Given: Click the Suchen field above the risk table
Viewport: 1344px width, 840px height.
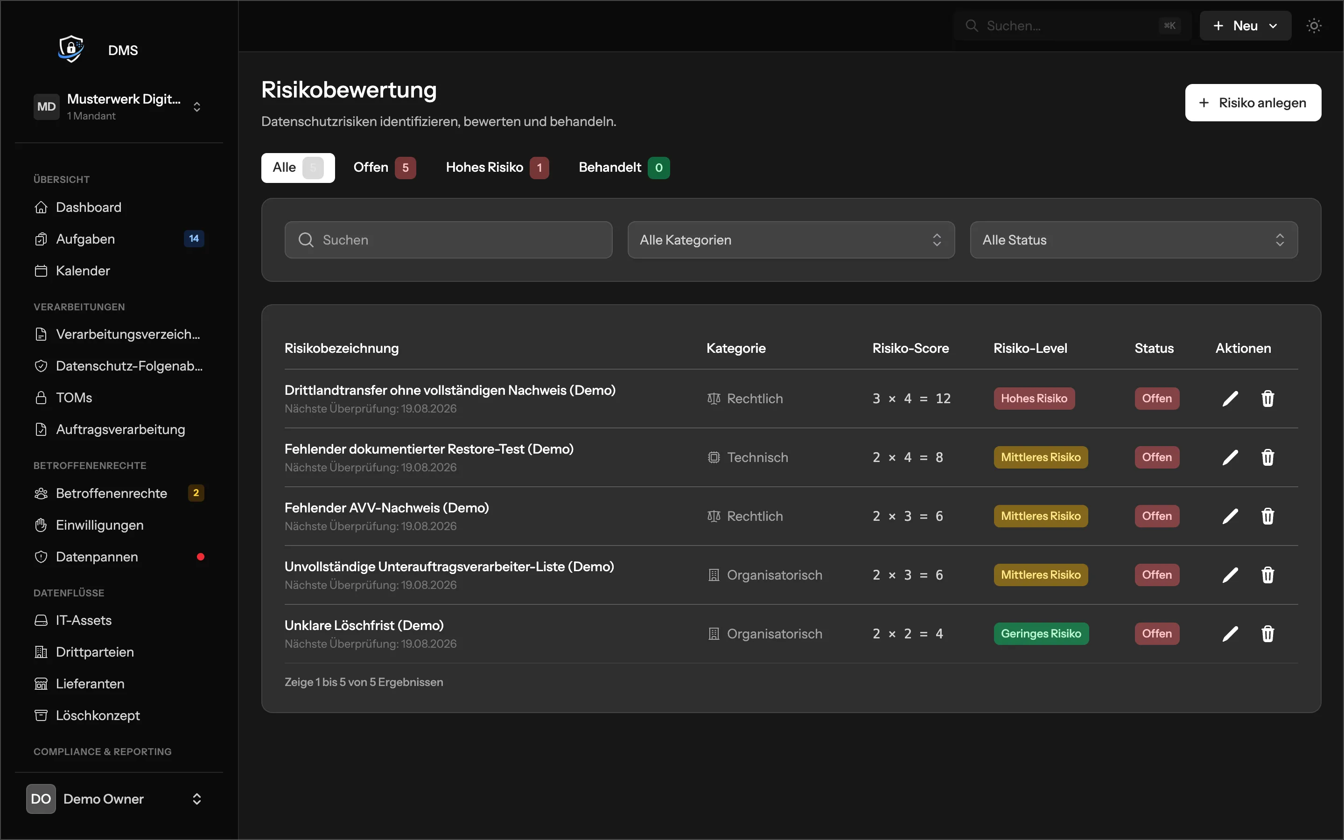Looking at the screenshot, I should pyautogui.click(x=448, y=239).
